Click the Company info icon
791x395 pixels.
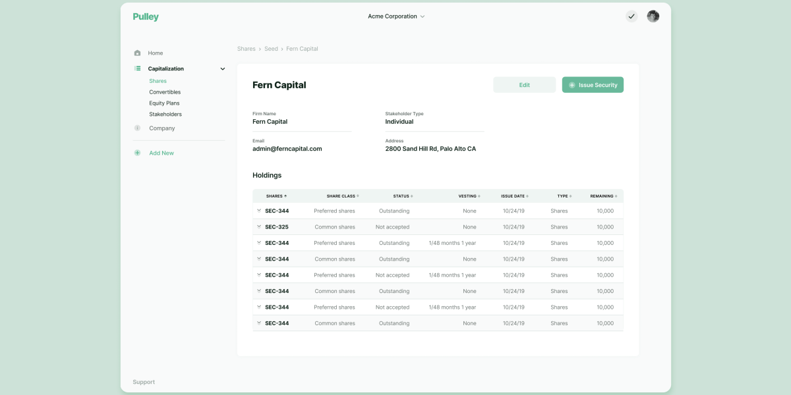pyautogui.click(x=137, y=128)
